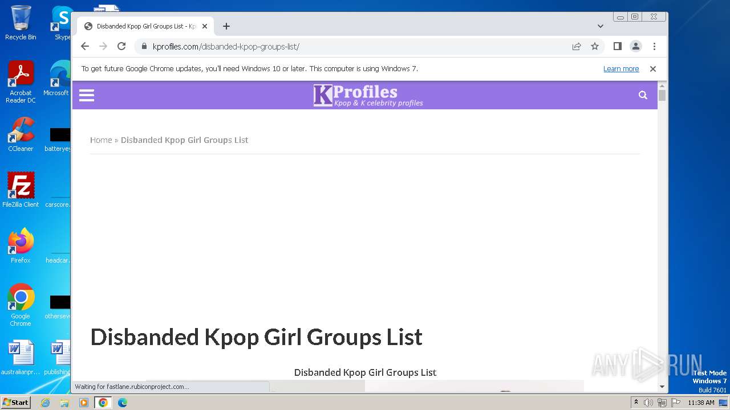
Task: View site information via the lock icon
Action: (144, 46)
